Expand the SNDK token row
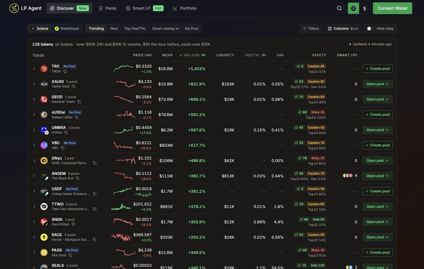This screenshot has height=269, width=424. [34, 222]
